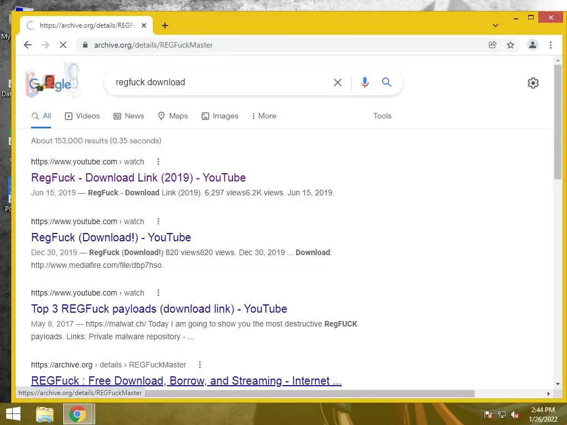567x425 pixels.
Task: Switch to the Images tab
Action: pyautogui.click(x=220, y=116)
